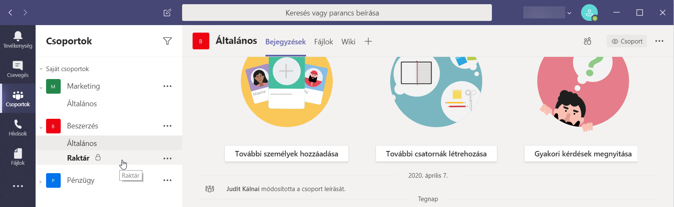
Task: Select the Raktár private channel
Action: point(78,158)
